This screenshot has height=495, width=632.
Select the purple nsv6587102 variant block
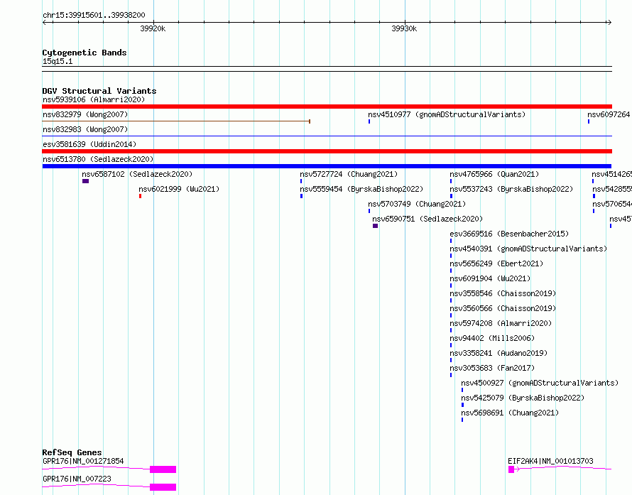click(85, 181)
